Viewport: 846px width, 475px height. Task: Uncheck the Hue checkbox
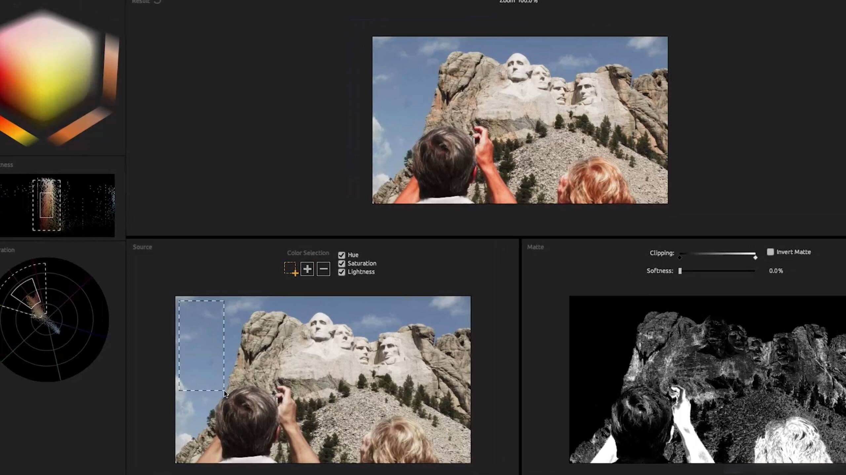341,255
